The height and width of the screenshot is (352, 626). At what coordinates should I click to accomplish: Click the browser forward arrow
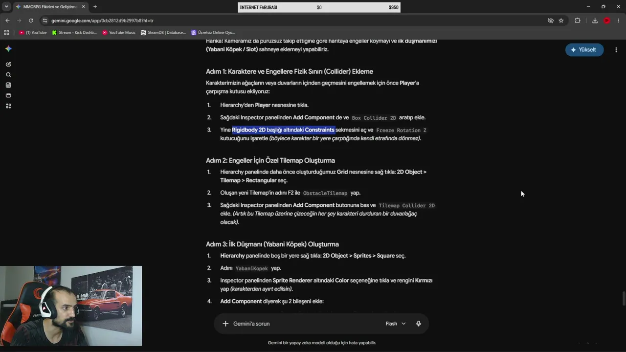pos(19,21)
